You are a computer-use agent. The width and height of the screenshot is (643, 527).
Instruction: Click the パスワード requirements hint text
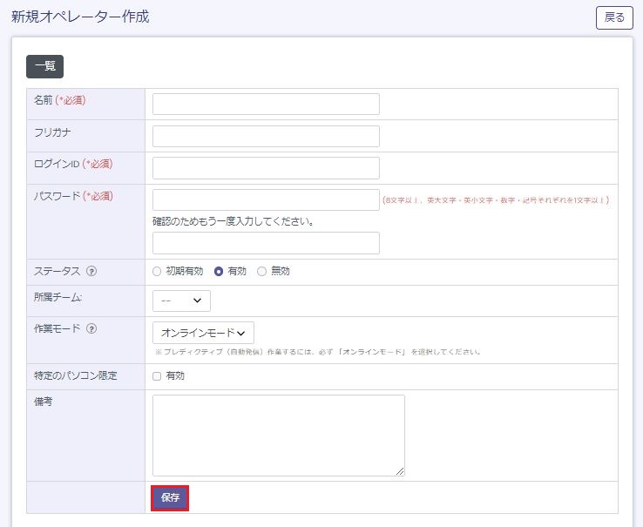(496, 200)
